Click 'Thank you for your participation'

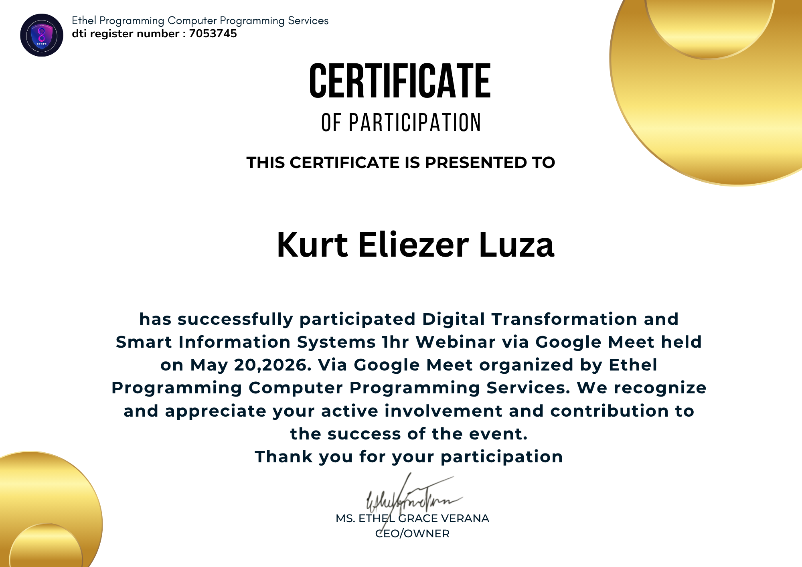tap(409, 457)
